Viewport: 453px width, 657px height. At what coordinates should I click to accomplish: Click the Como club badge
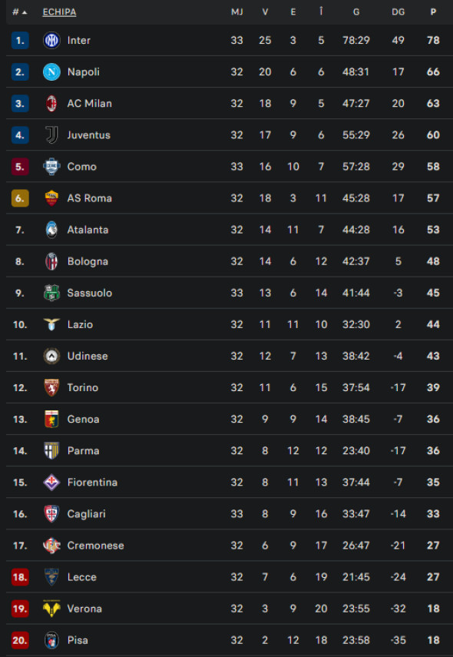coord(51,166)
